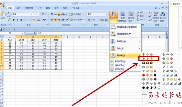Toggle Align Text Left
Viewport: 182px width, 107px height.
click(52, 20)
